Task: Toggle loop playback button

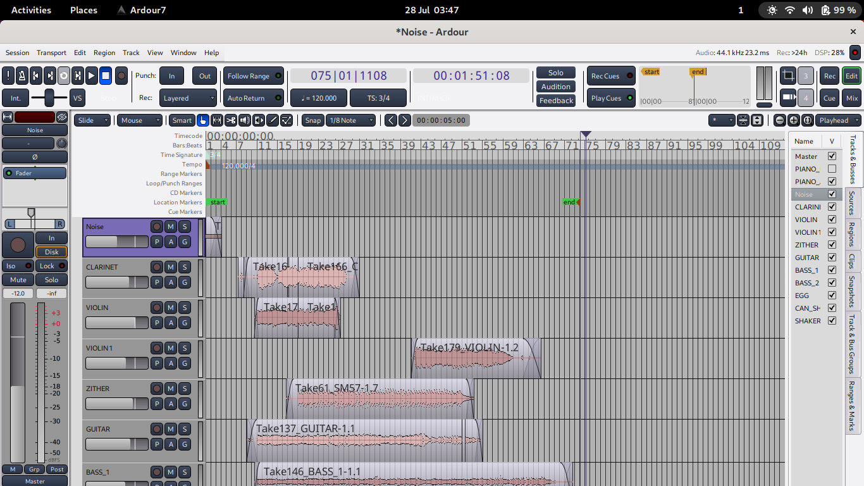Action: pos(64,76)
